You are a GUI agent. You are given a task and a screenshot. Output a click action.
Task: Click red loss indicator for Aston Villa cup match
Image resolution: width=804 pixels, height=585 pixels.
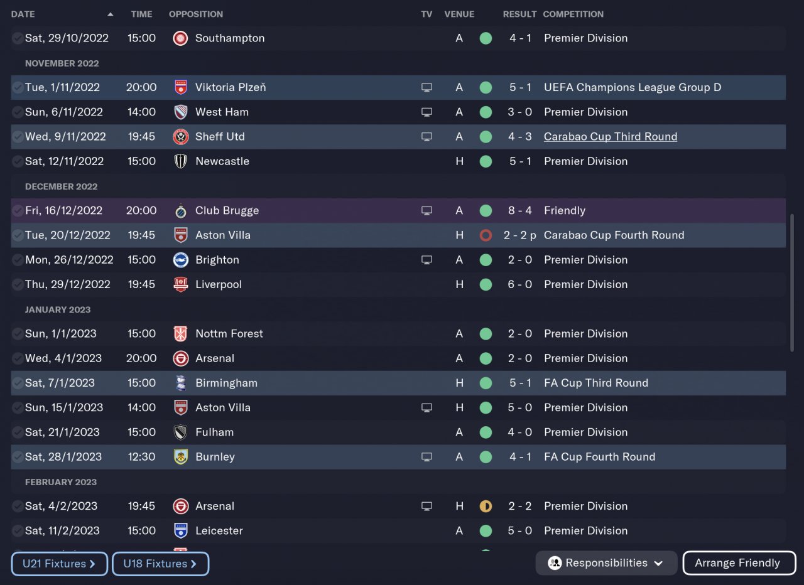(486, 235)
